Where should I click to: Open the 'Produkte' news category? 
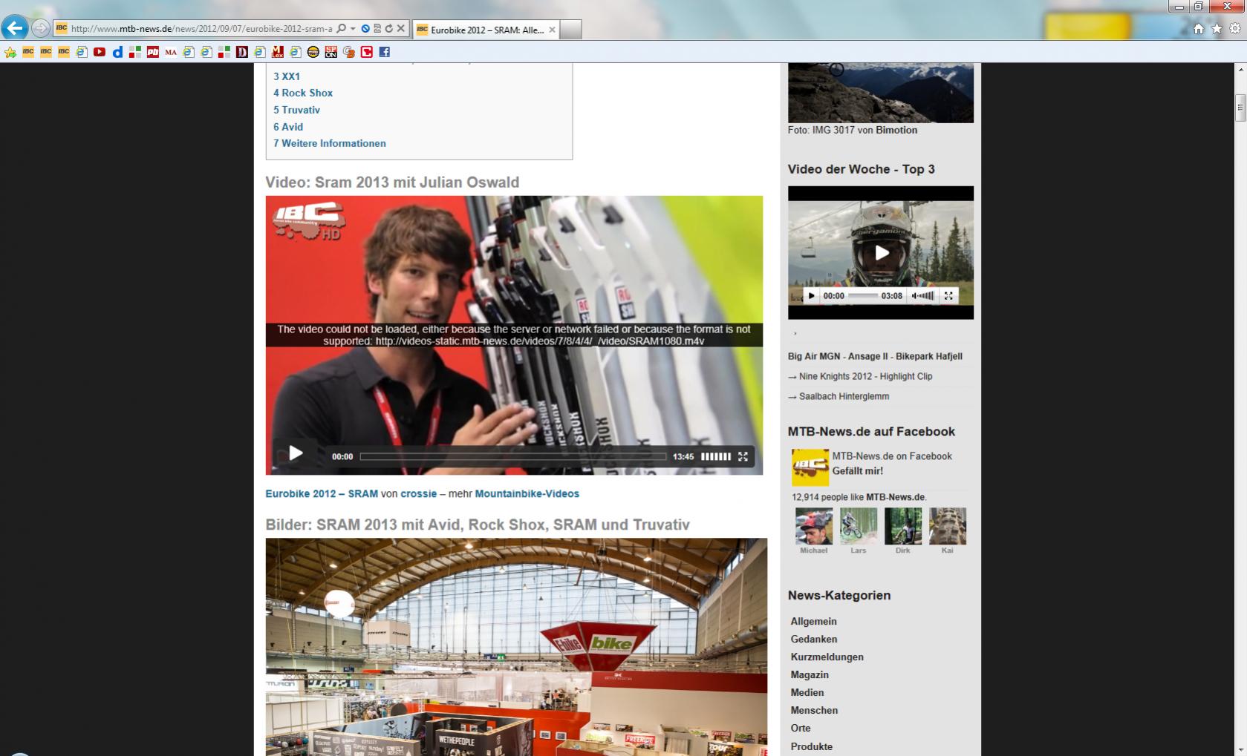pyautogui.click(x=811, y=746)
